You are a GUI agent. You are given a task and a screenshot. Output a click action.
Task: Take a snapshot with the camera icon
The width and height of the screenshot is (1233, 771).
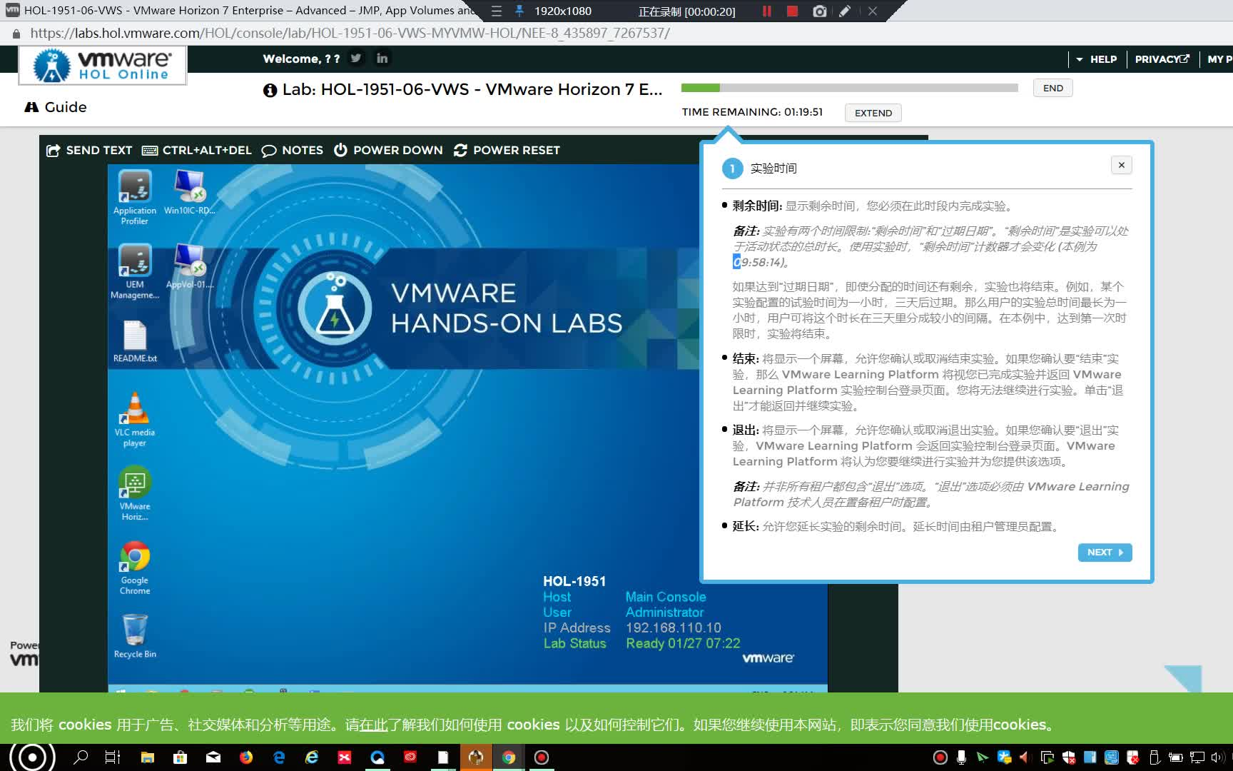(x=819, y=11)
